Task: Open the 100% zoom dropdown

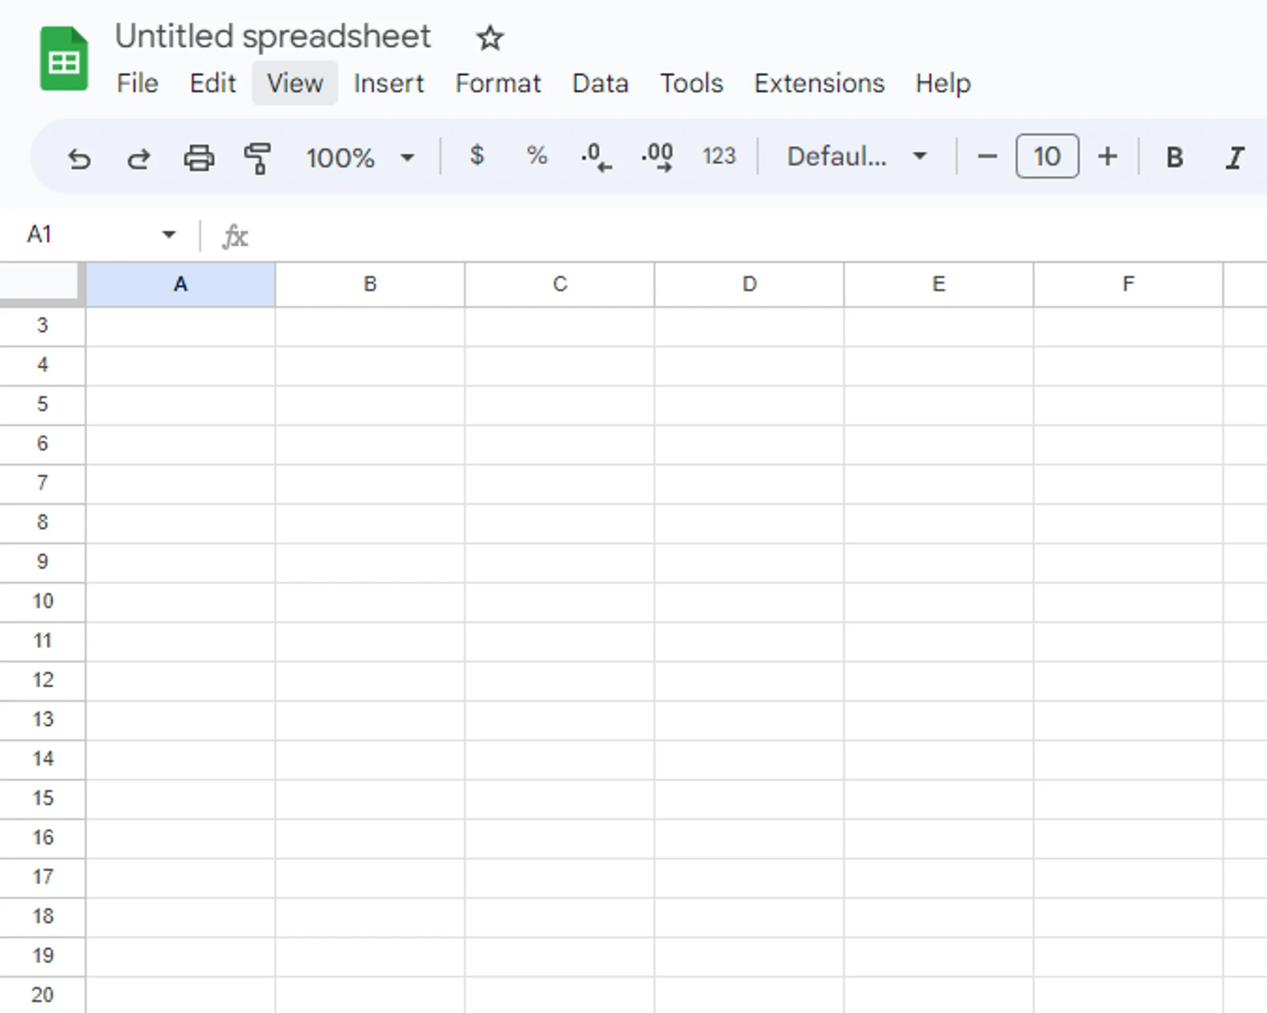Action: (x=360, y=158)
